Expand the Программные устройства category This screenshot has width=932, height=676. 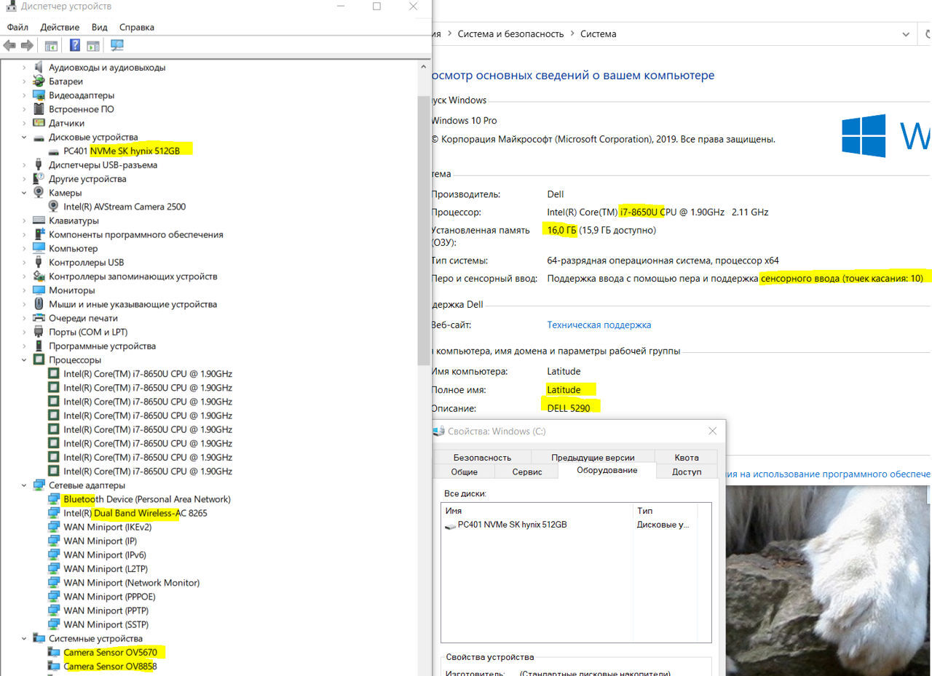pos(24,346)
